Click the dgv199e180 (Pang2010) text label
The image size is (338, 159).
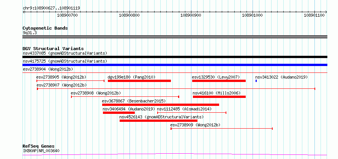click(x=131, y=77)
